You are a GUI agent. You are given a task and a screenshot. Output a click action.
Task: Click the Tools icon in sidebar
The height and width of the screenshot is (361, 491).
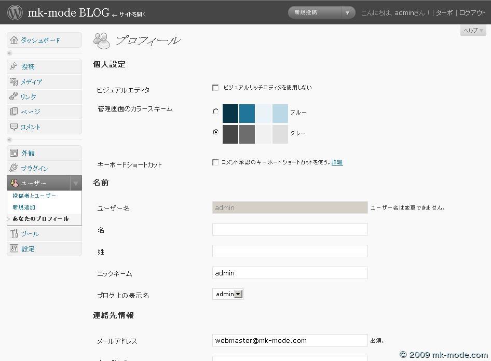(x=14, y=233)
